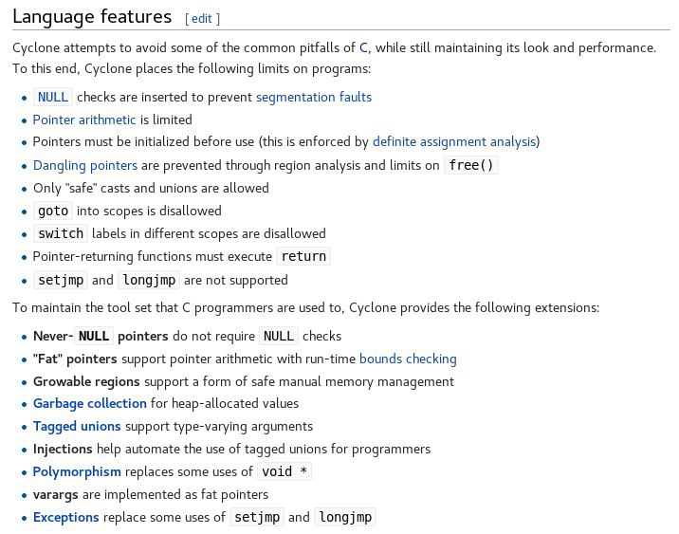Screen dimensions: 679x534
Task: Click the switch code snippet
Action: click(61, 233)
